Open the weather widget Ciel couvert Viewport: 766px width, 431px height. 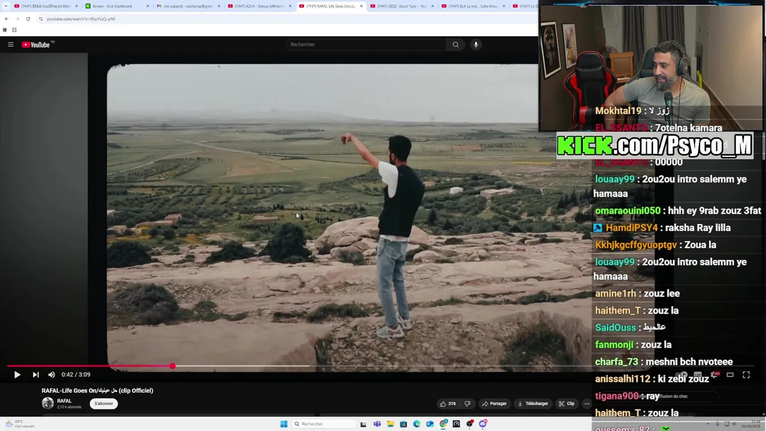click(x=20, y=424)
